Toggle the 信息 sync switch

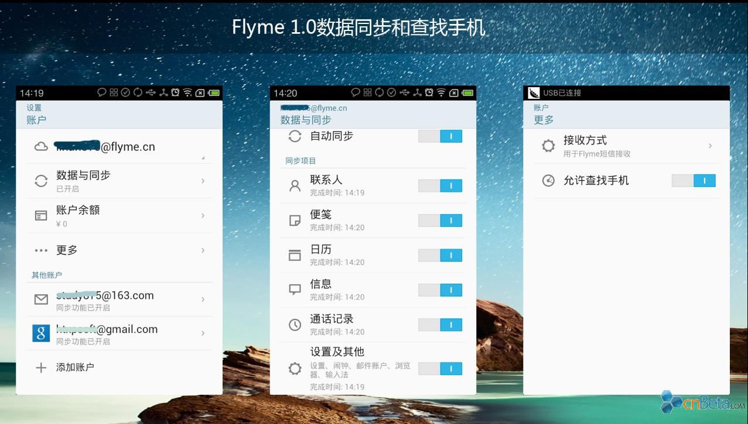click(440, 290)
